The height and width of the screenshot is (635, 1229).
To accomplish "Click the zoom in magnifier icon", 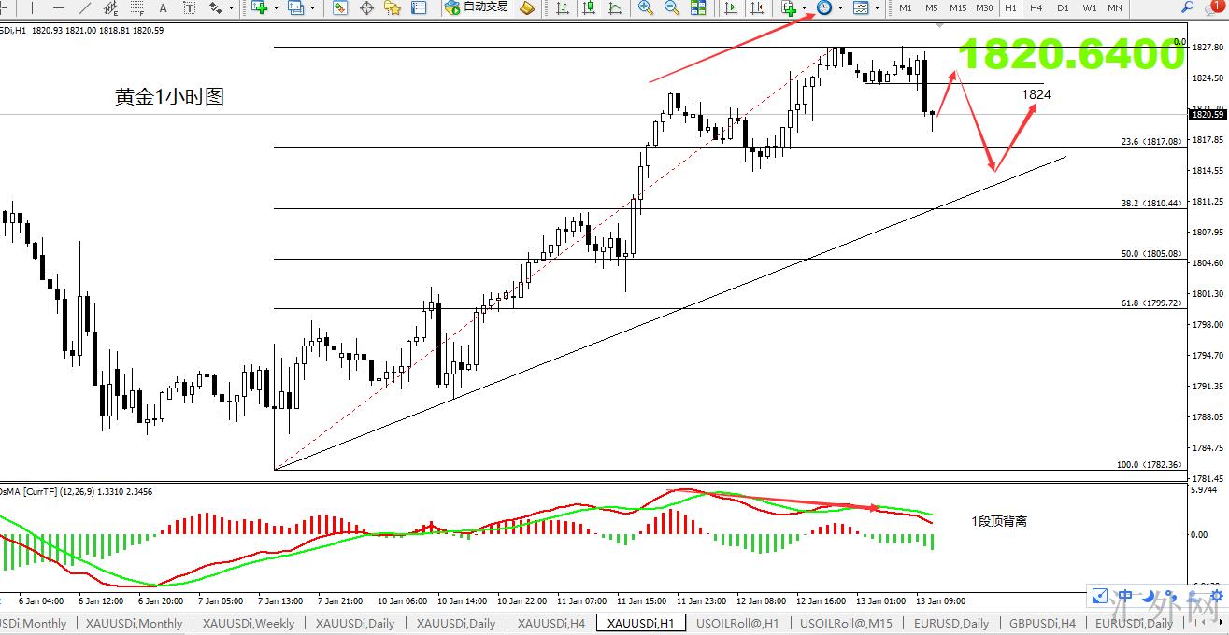I will 645,7.
